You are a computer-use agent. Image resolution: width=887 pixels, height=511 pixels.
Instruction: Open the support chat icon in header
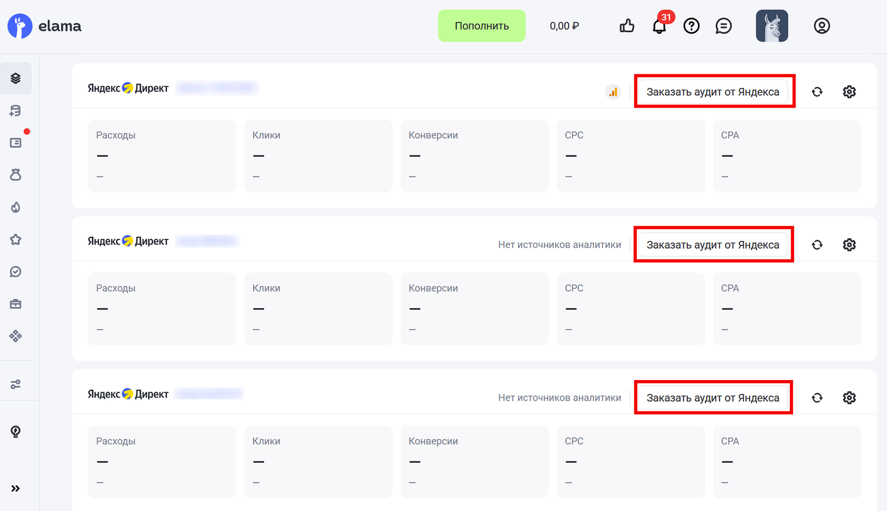pos(724,26)
